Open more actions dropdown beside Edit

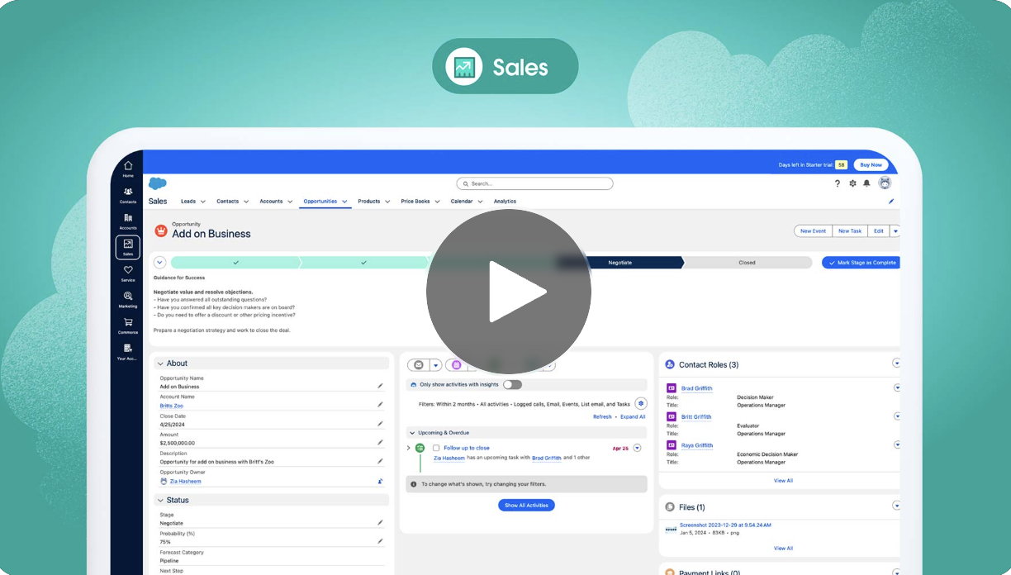(895, 231)
